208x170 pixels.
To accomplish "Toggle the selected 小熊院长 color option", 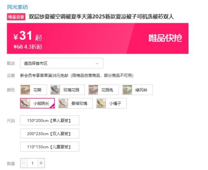I will 37,103.
